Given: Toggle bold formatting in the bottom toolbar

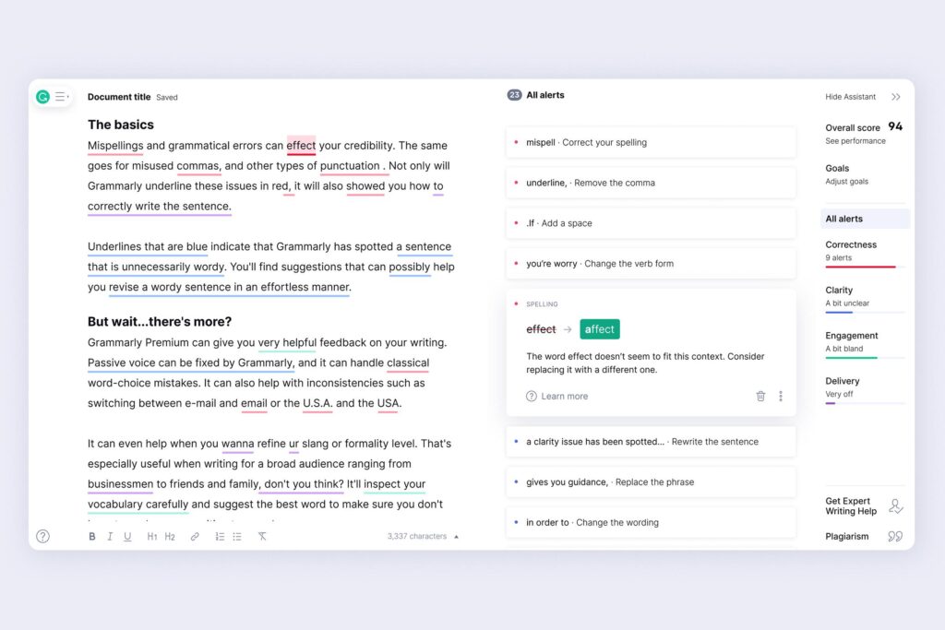Looking at the screenshot, I should click(92, 537).
